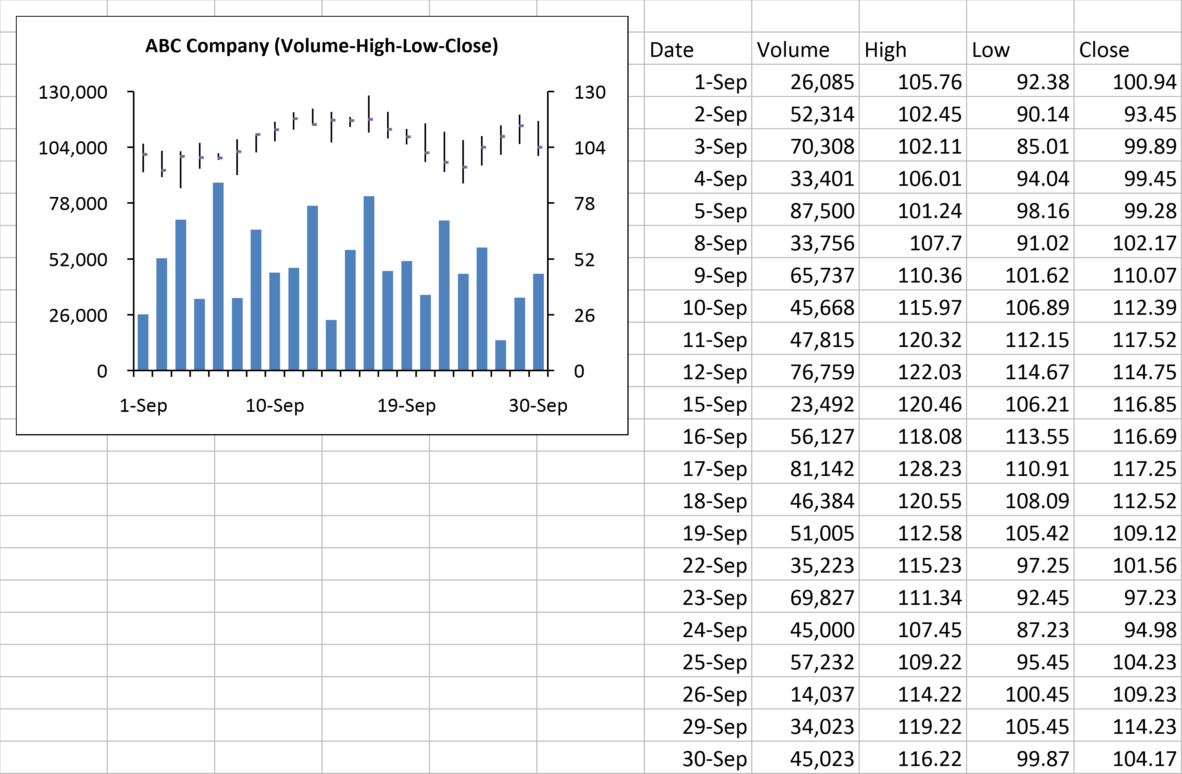Click the volume cell 14,037
Screen dimensions: 1182x774
point(822,694)
